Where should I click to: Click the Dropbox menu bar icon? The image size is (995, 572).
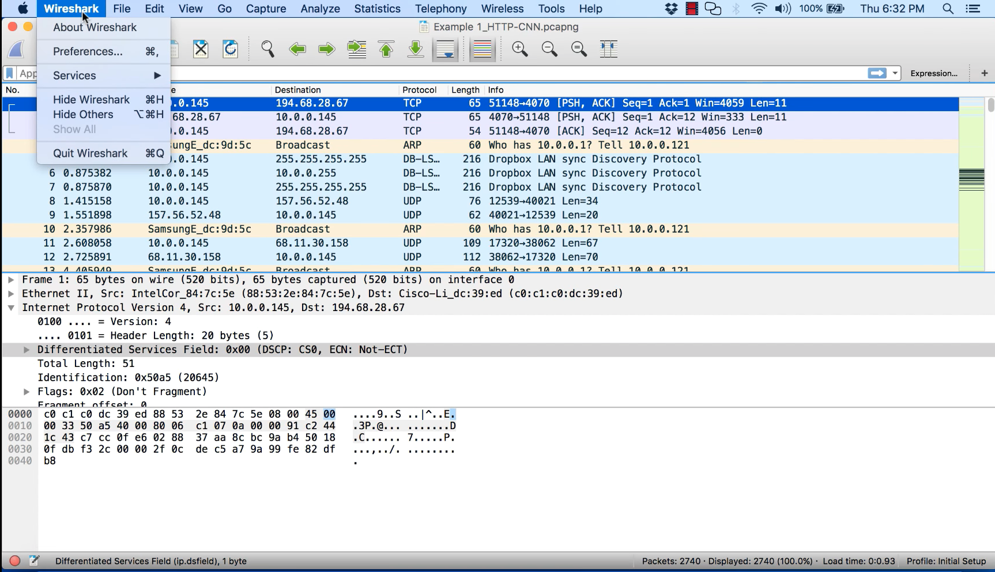671,9
